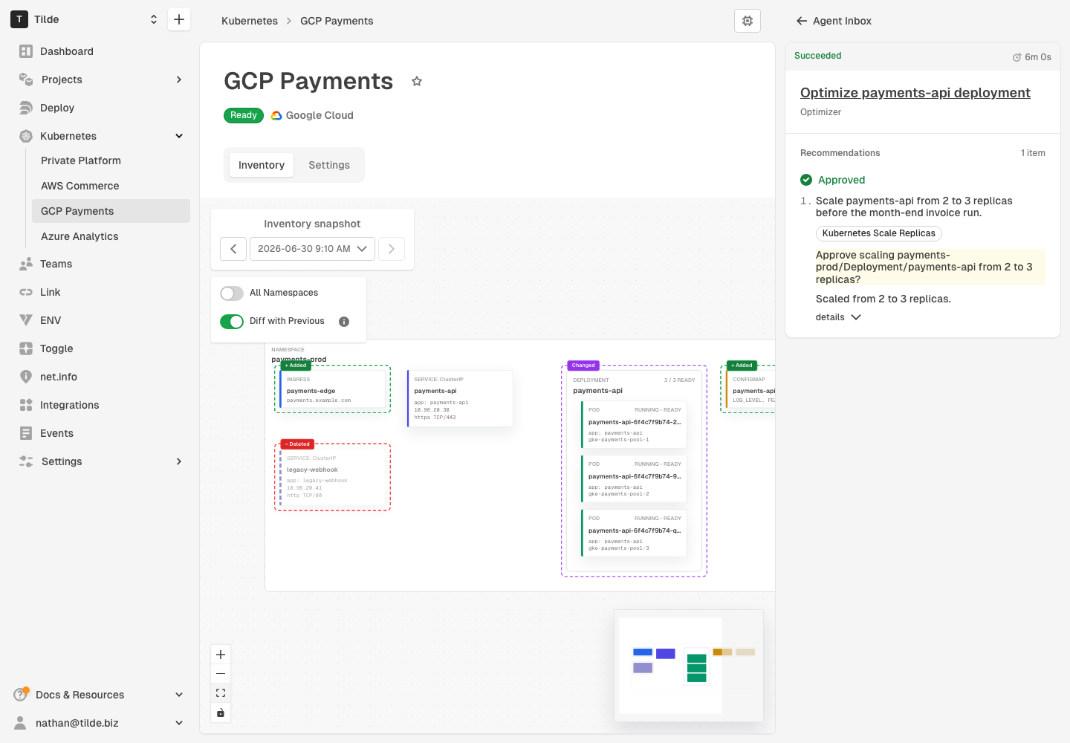Select pod payments-api-6f4c7f9b74-2 card
1070x743 pixels.
pos(634,424)
